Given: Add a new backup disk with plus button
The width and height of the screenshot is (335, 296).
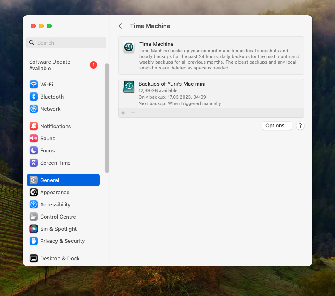Looking at the screenshot, I should 123,113.
